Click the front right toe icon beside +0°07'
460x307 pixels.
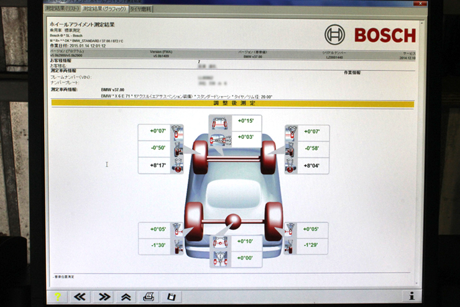pos(291,132)
